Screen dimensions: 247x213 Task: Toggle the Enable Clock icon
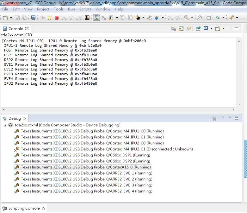[123, 18]
